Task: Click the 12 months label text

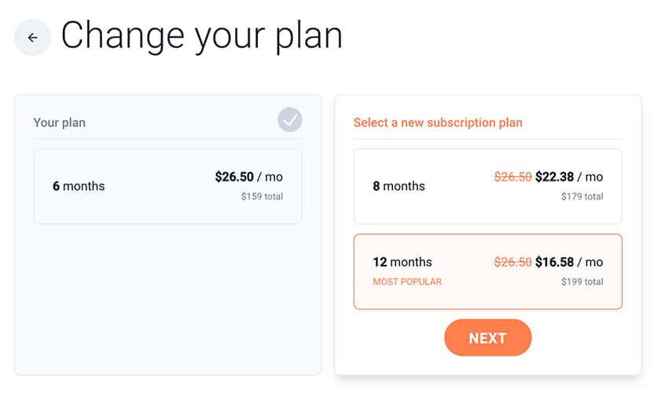Action: click(402, 262)
